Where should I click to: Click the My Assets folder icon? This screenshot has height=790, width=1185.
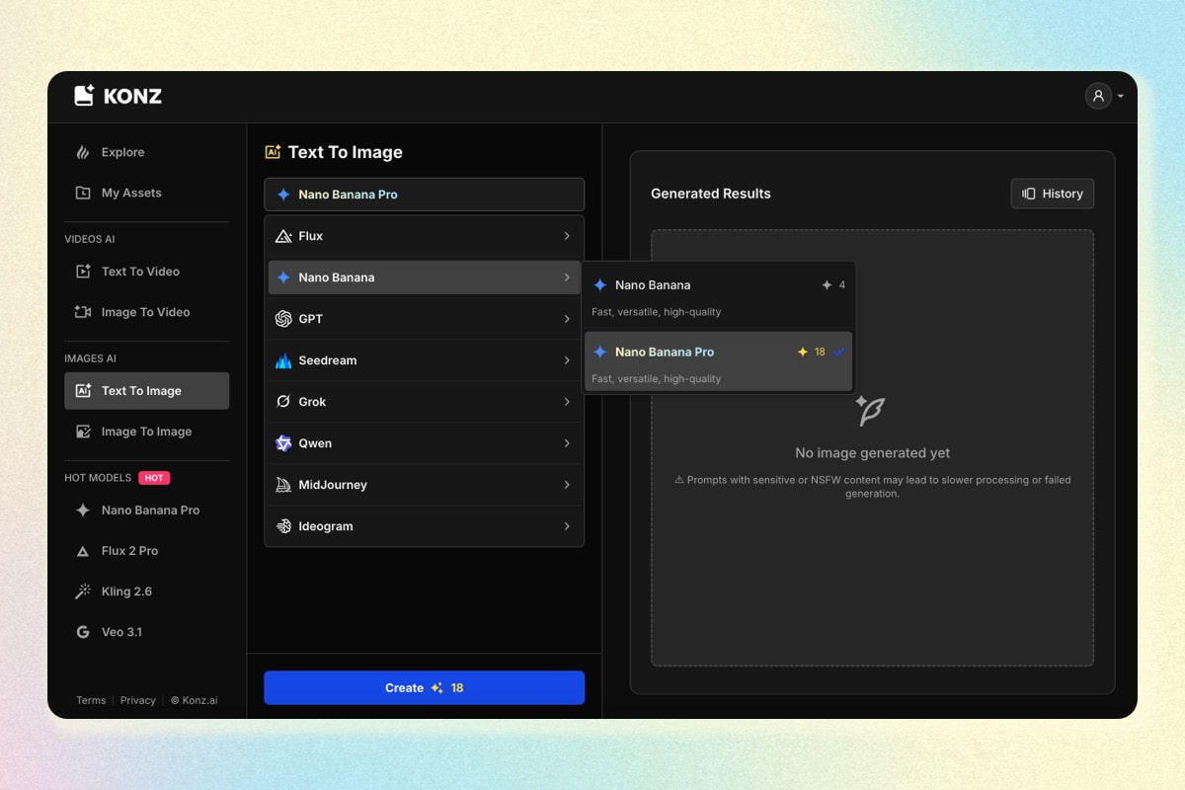click(83, 193)
